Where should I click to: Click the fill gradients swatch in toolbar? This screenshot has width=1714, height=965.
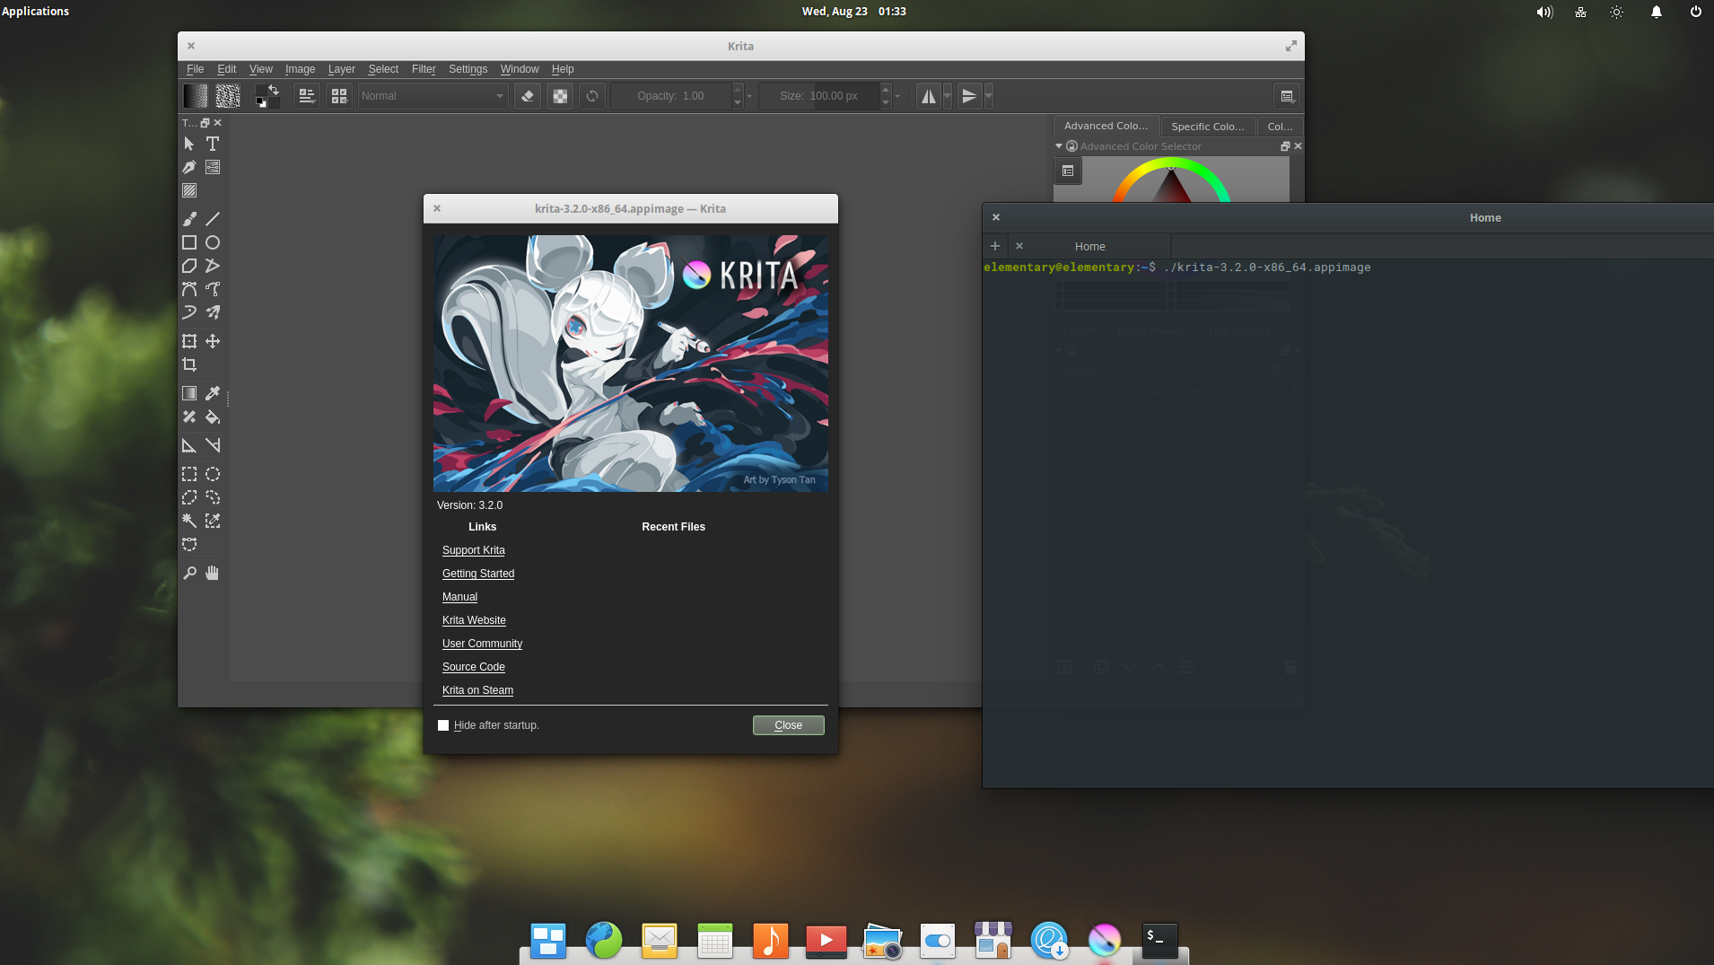click(x=196, y=96)
